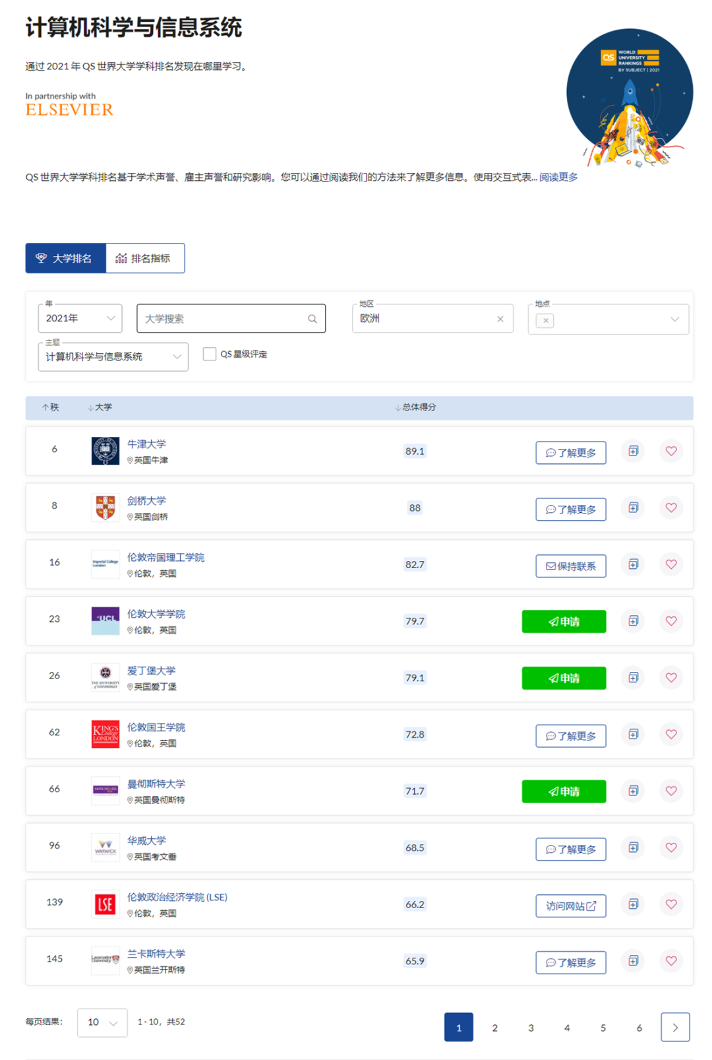Go to next page arrow
Screen dimensions: 712x1060
pos(675,1028)
